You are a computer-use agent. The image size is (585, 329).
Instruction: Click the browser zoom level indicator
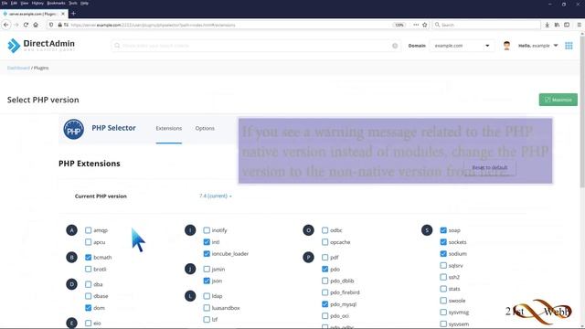(399, 25)
